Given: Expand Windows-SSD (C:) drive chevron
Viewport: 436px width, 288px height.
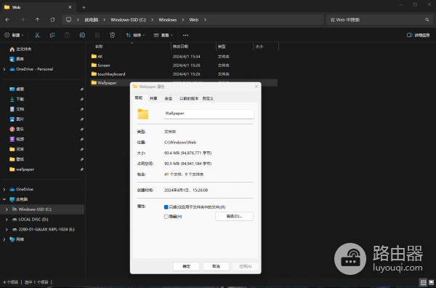Looking at the screenshot, I should [x=7, y=209].
